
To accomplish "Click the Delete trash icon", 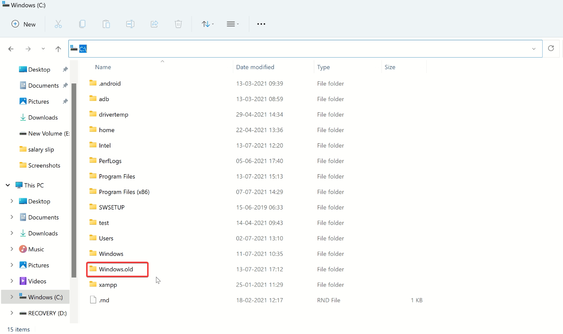I will point(178,24).
